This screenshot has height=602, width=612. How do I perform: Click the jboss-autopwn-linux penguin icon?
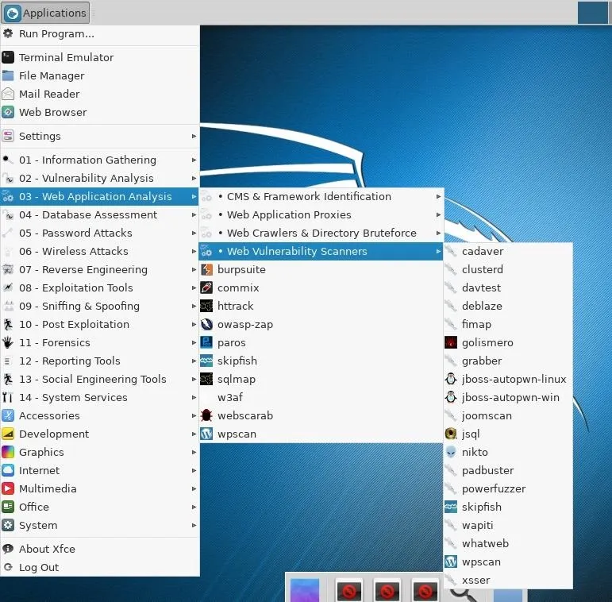click(451, 379)
